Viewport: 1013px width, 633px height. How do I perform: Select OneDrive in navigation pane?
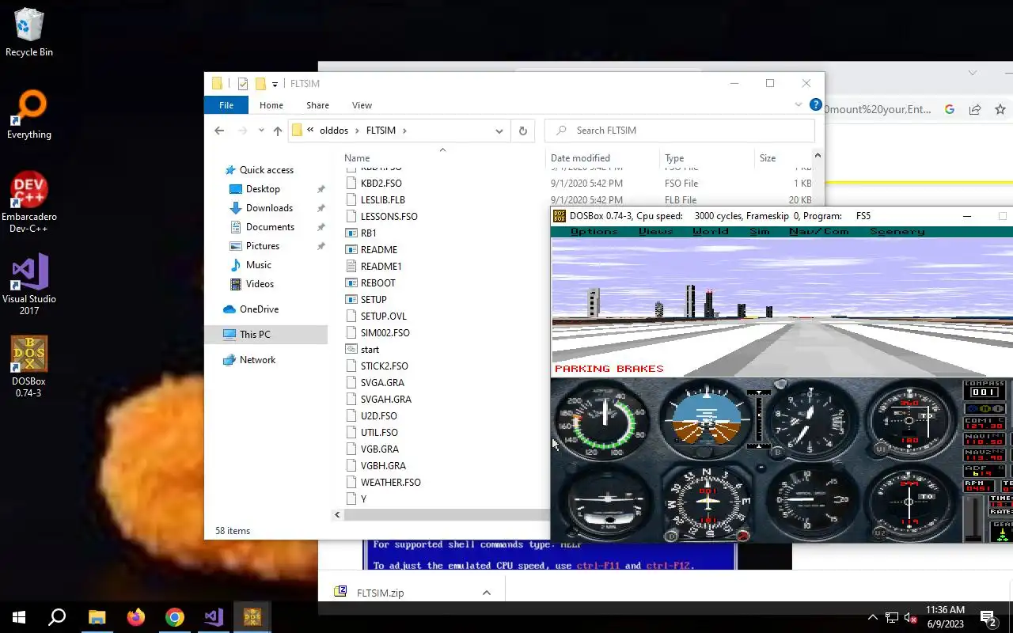point(259,309)
